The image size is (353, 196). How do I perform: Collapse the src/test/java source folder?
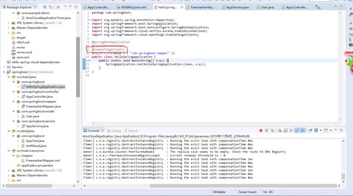click(x=9, y=131)
